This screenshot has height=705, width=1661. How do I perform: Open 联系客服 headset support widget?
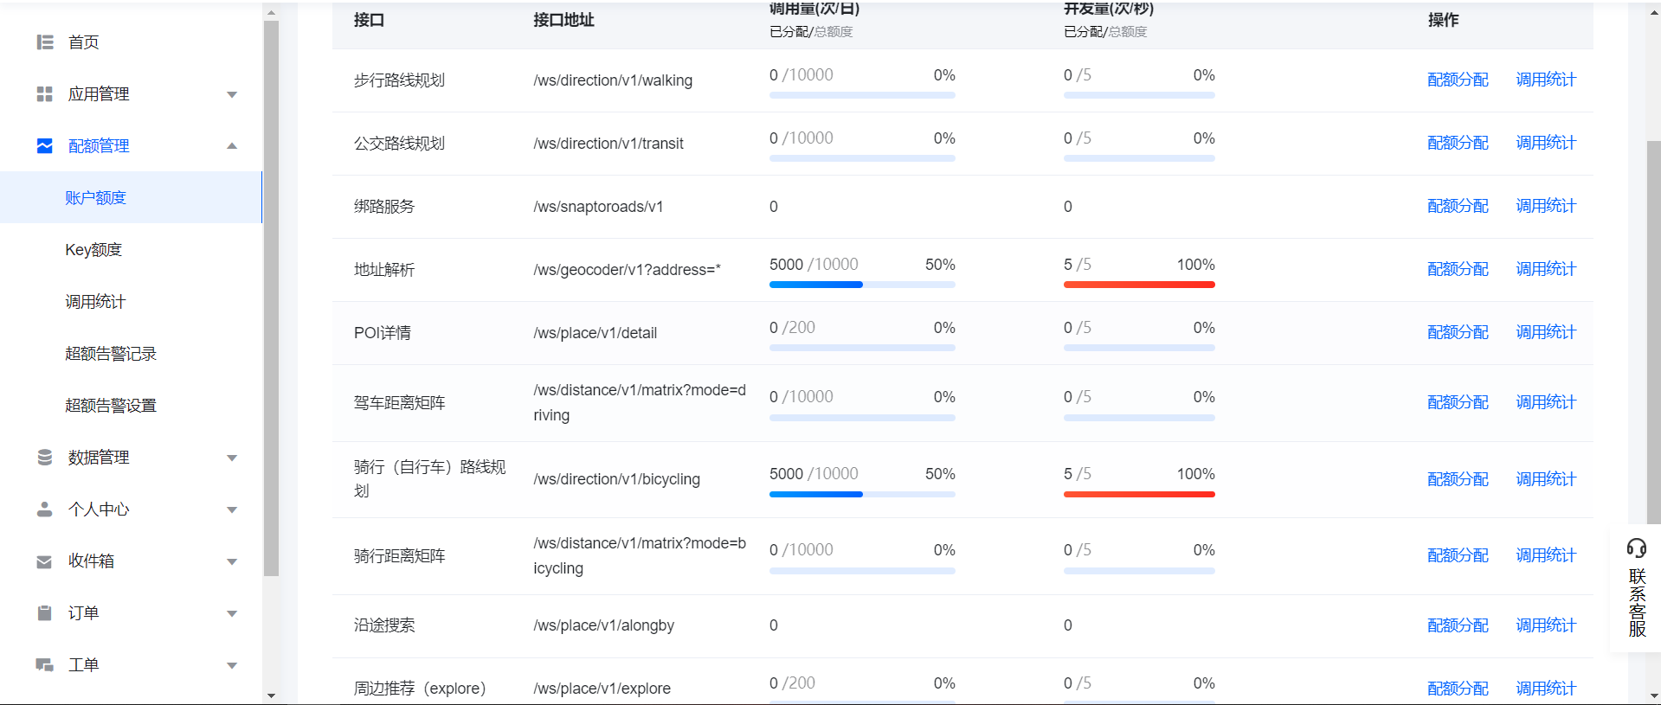point(1637,589)
